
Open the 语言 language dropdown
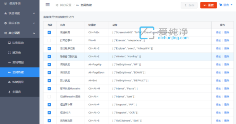pyautogui.click(x=226, y=5)
